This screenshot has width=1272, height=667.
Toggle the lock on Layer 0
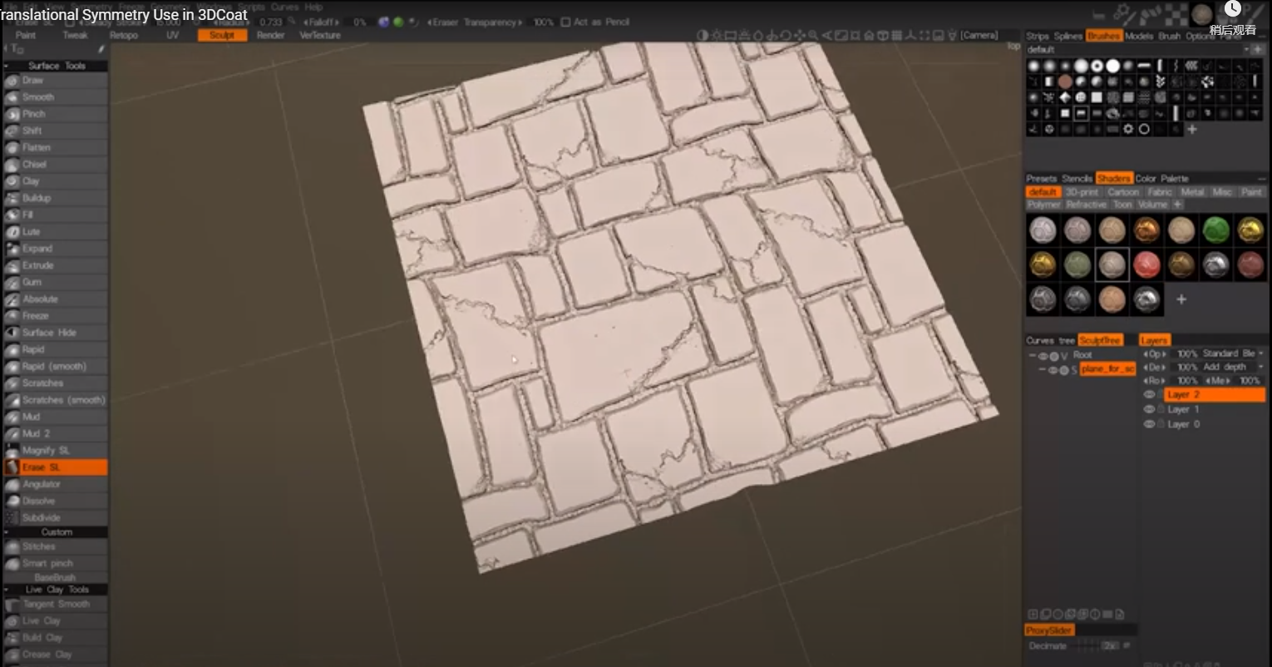[1161, 424]
